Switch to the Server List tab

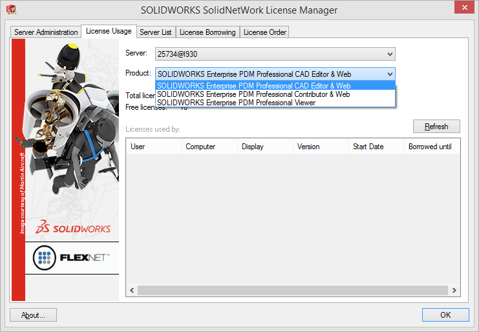pos(156,32)
